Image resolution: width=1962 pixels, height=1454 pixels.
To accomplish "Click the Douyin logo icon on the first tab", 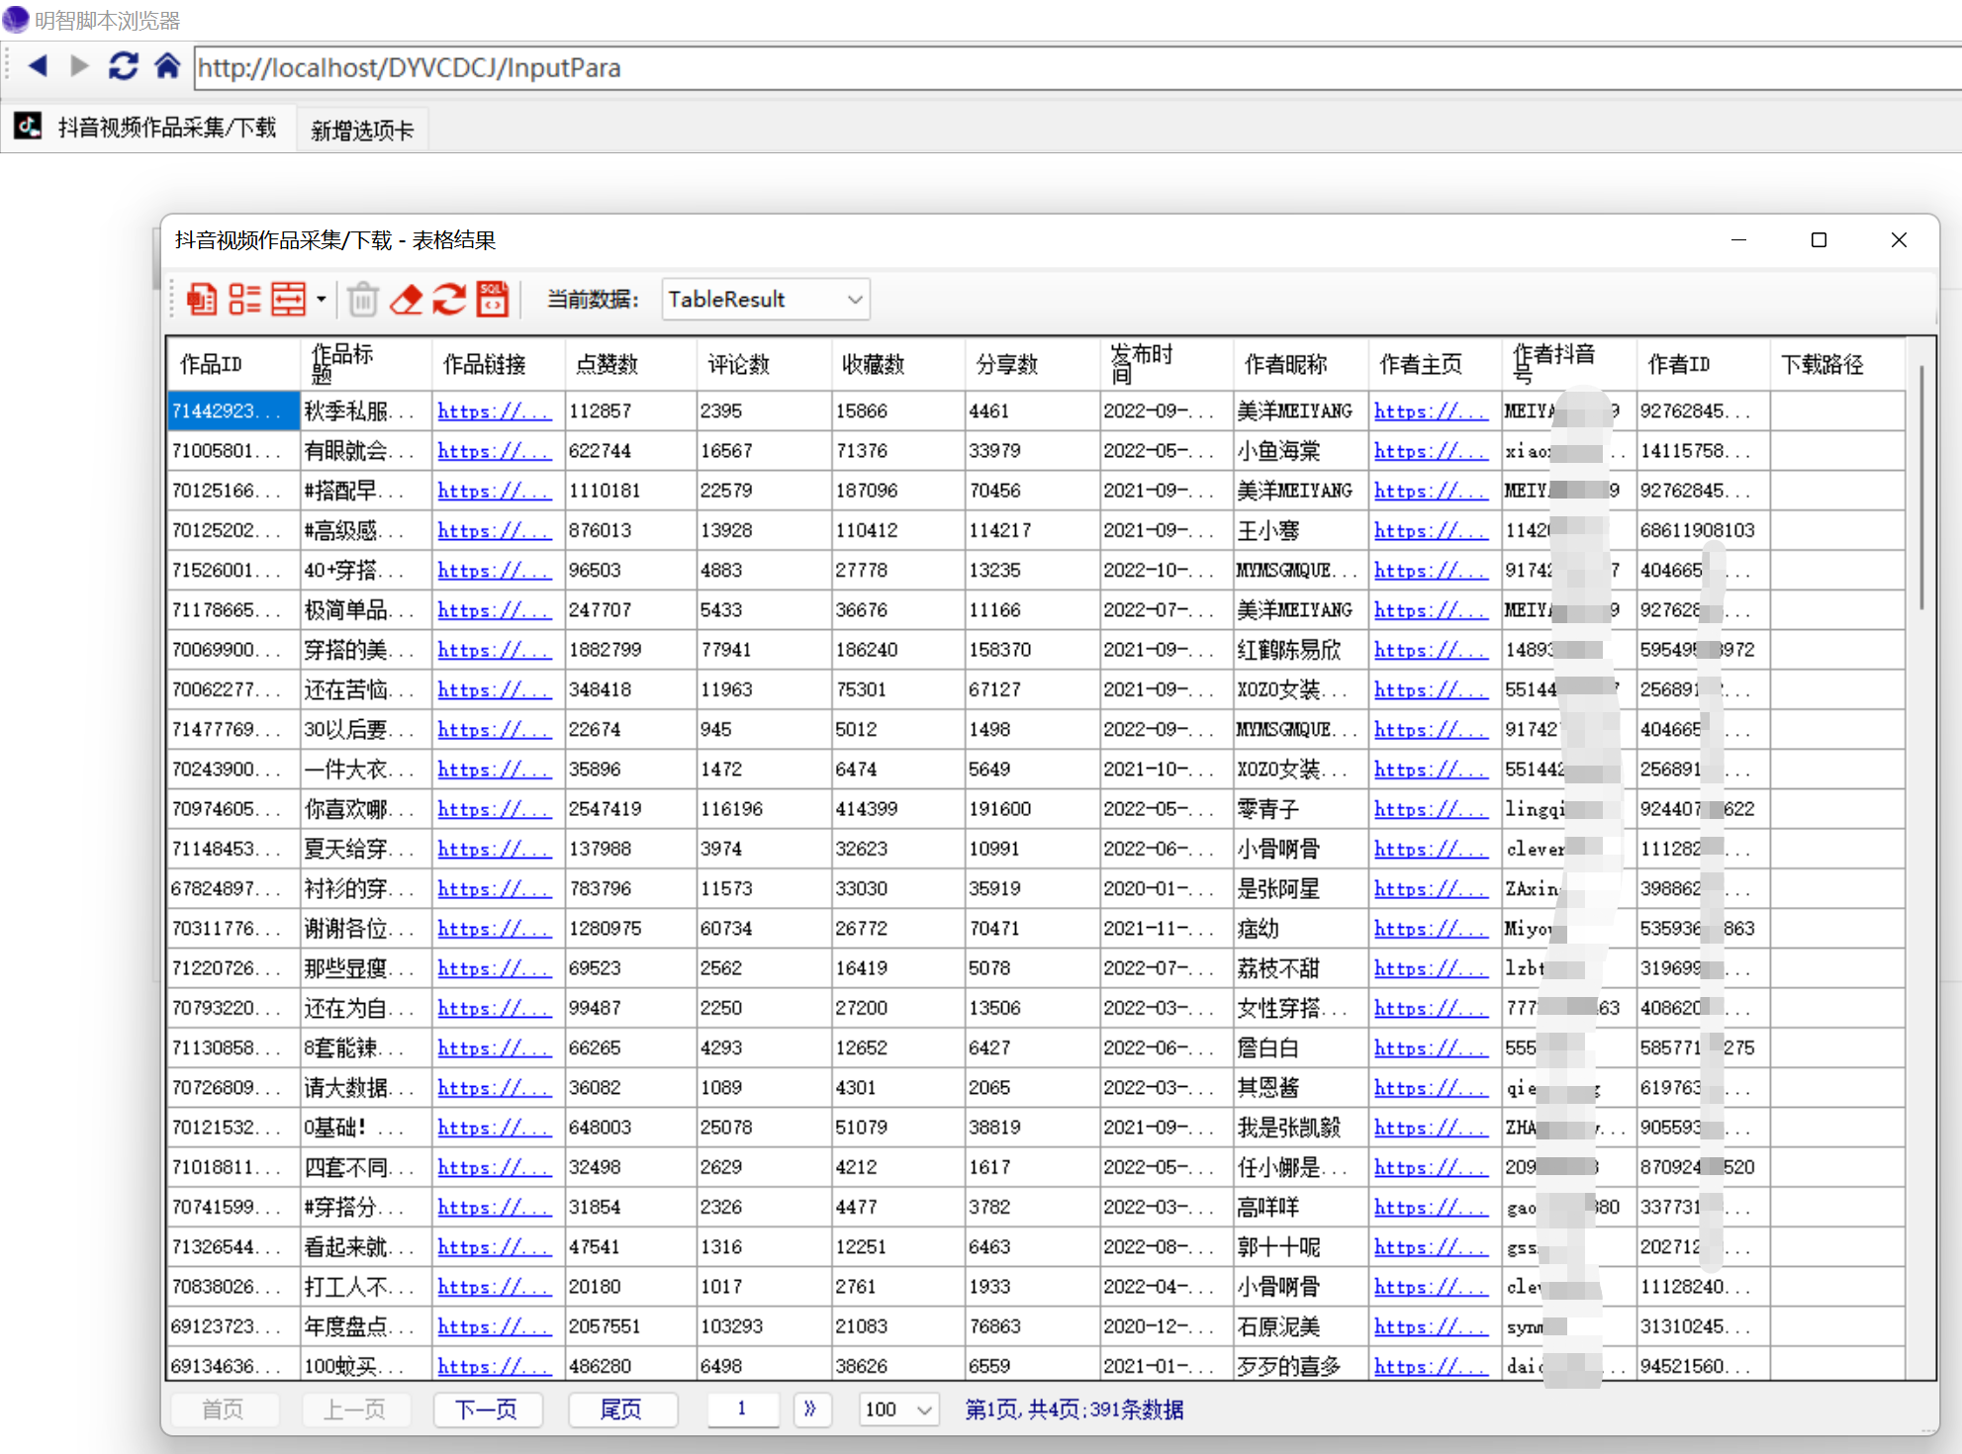I will 28,127.
